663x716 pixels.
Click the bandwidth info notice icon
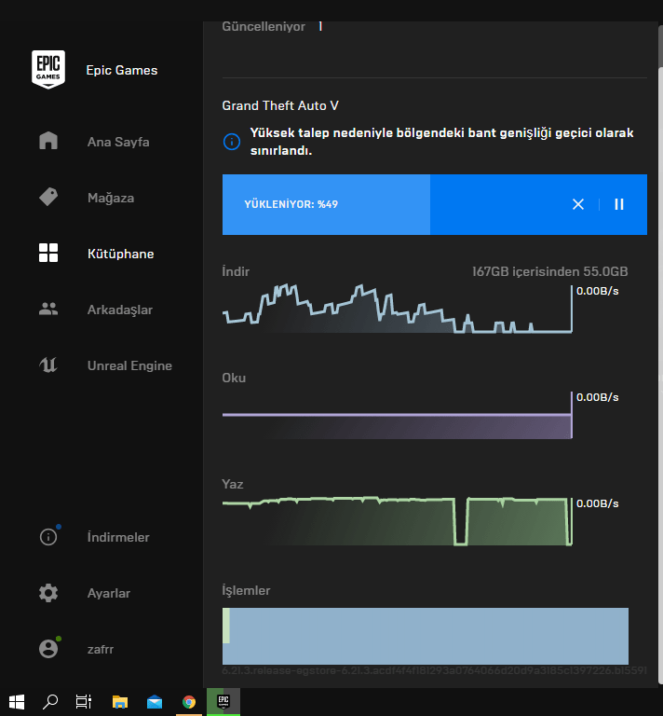coord(232,142)
